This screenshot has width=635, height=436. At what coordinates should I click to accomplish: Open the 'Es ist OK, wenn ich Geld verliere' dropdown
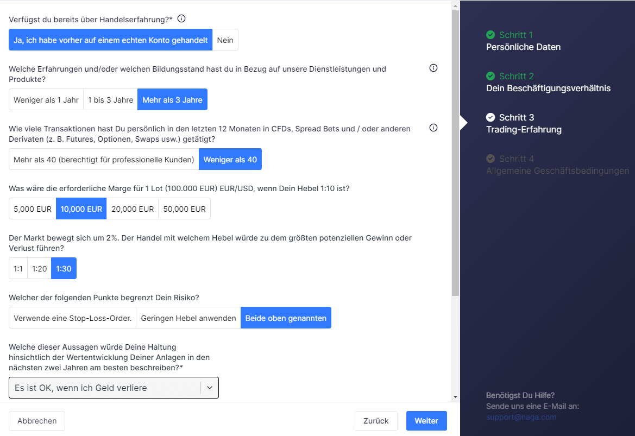[104, 388]
